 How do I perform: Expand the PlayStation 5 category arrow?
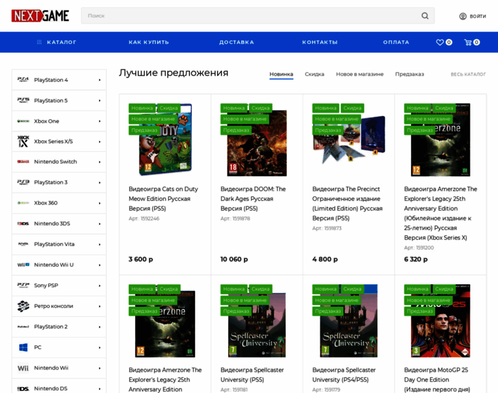[x=100, y=101]
